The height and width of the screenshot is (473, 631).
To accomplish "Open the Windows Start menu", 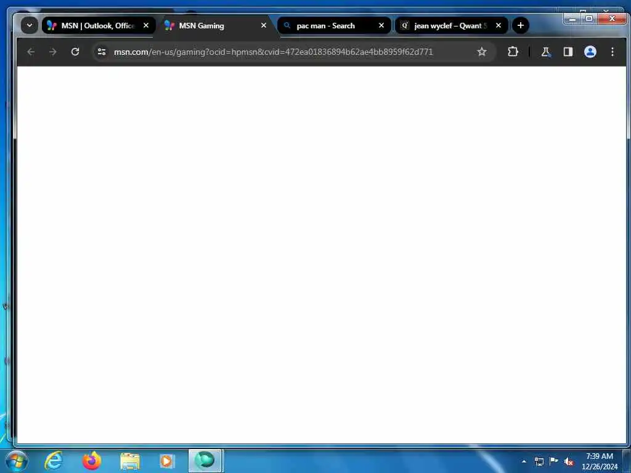I will coord(17,461).
